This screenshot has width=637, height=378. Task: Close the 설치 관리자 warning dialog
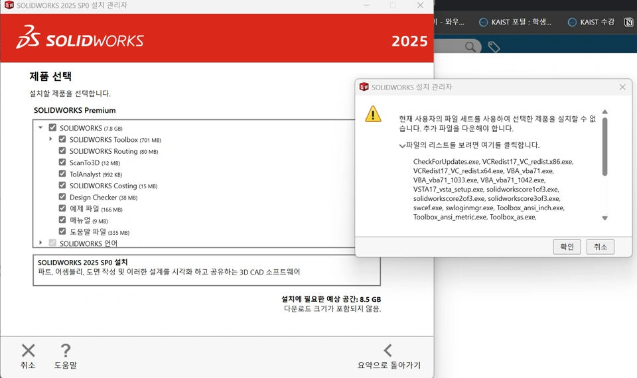[622, 87]
